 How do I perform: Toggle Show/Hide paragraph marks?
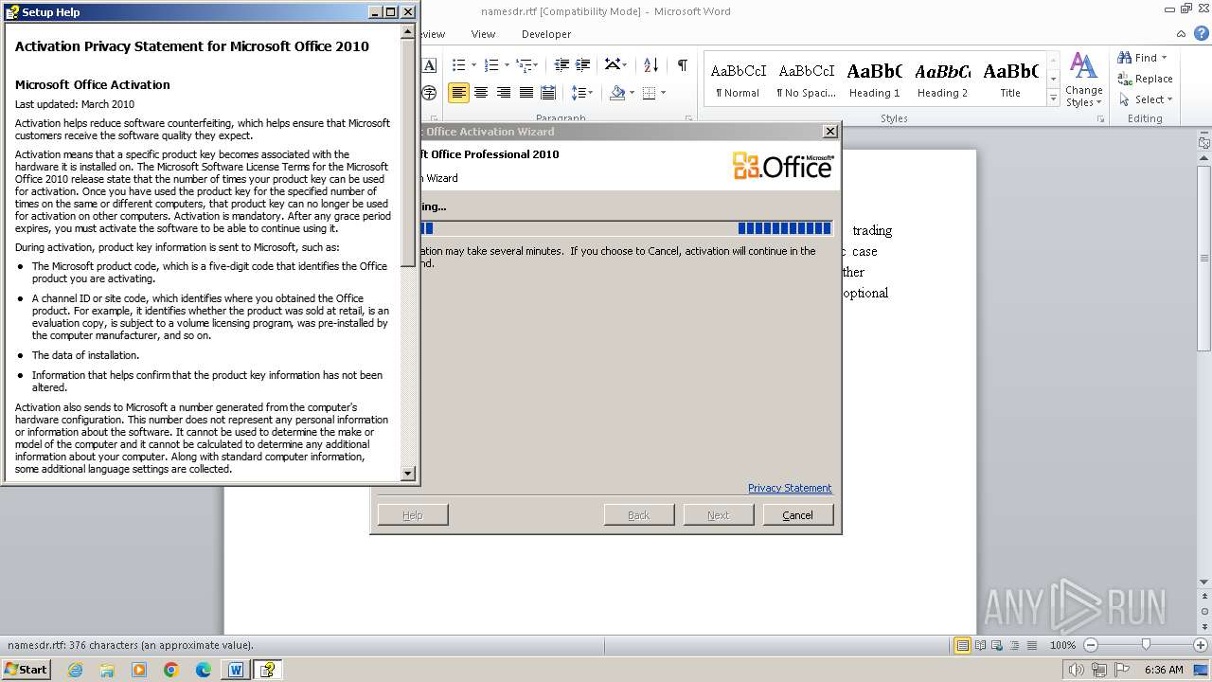tap(682, 64)
